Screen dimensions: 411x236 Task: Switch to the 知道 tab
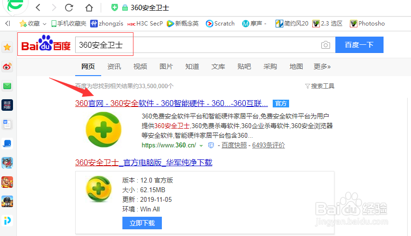(x=192, y=66)
